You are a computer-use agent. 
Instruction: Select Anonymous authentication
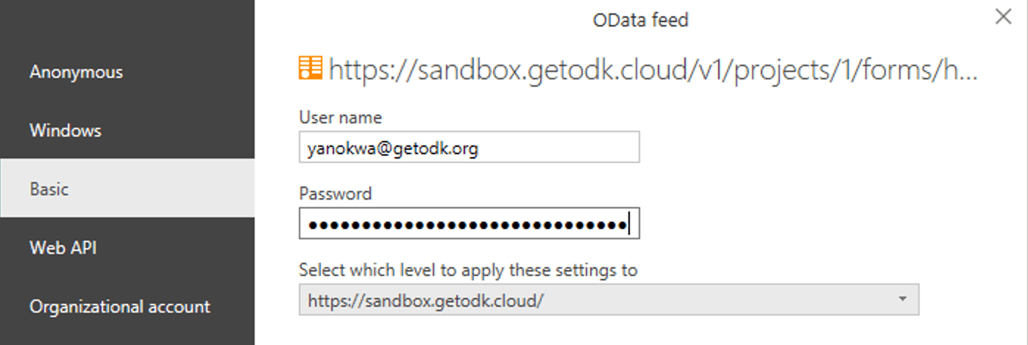[127, 72]
